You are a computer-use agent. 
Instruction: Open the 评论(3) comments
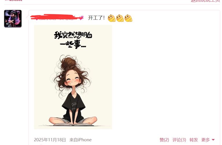pyautogui.click(x=179, y=140)
